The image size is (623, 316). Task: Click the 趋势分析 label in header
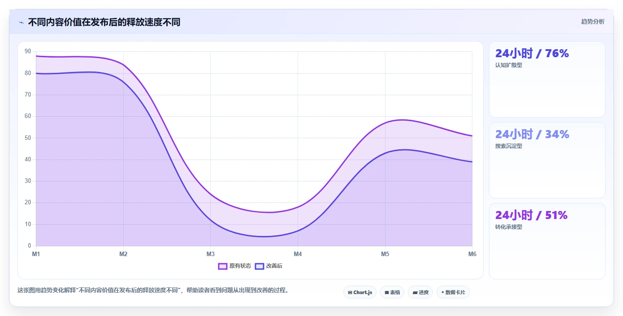593,21
